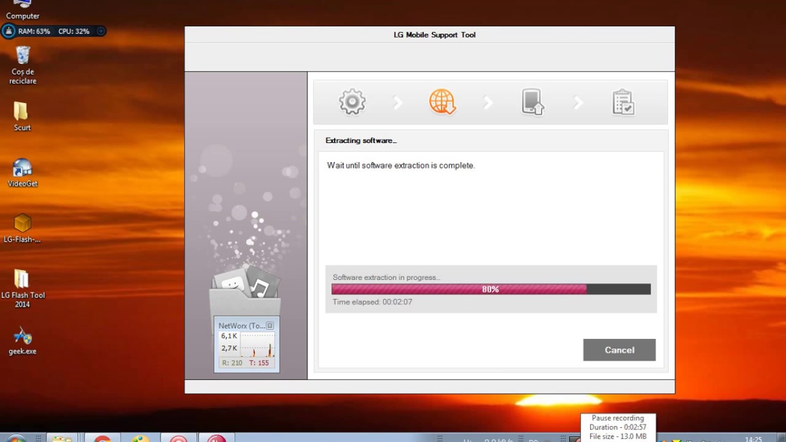The width and height of the screenshot is (786, 442).
Task: Click the LG Mobile Support Tool title
Action: 435,35
